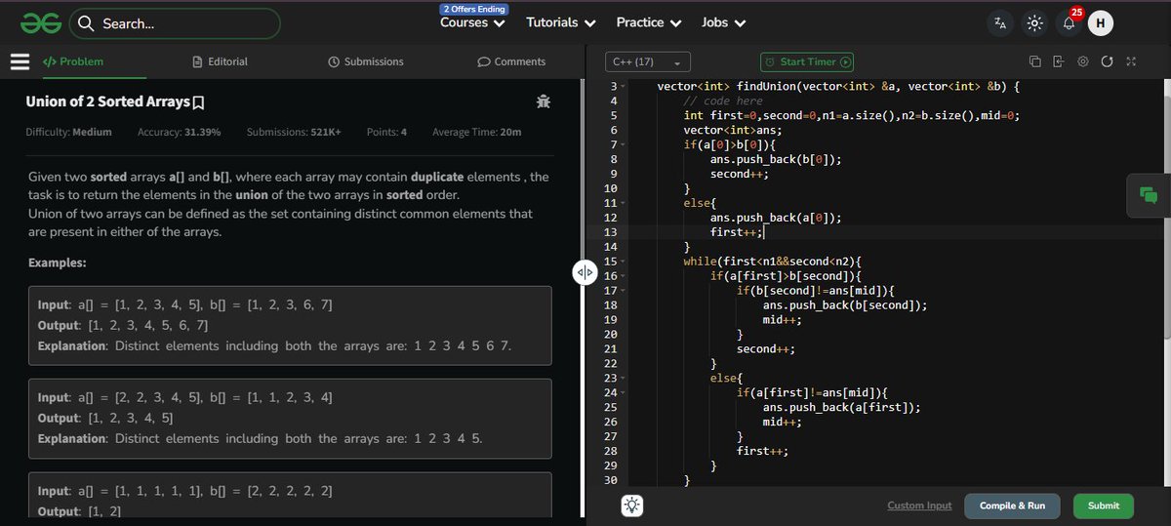Click the Start Timer button
This screenshot has width=1171, height=526.
(x=807, y=61)
